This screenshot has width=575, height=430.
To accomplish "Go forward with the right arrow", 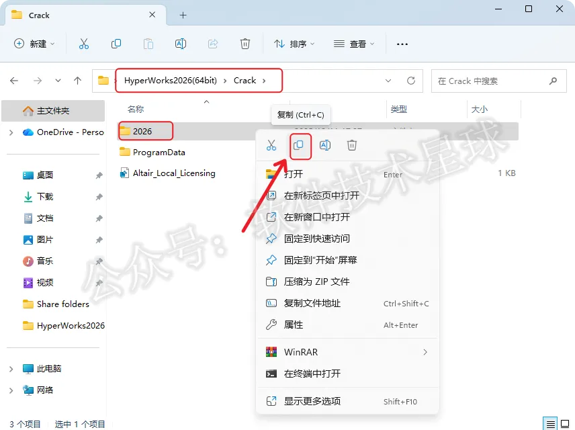I will (38, 81).
